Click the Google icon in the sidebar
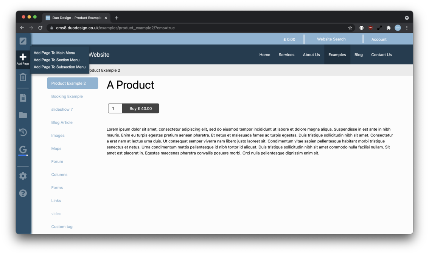 pos(23,150)
